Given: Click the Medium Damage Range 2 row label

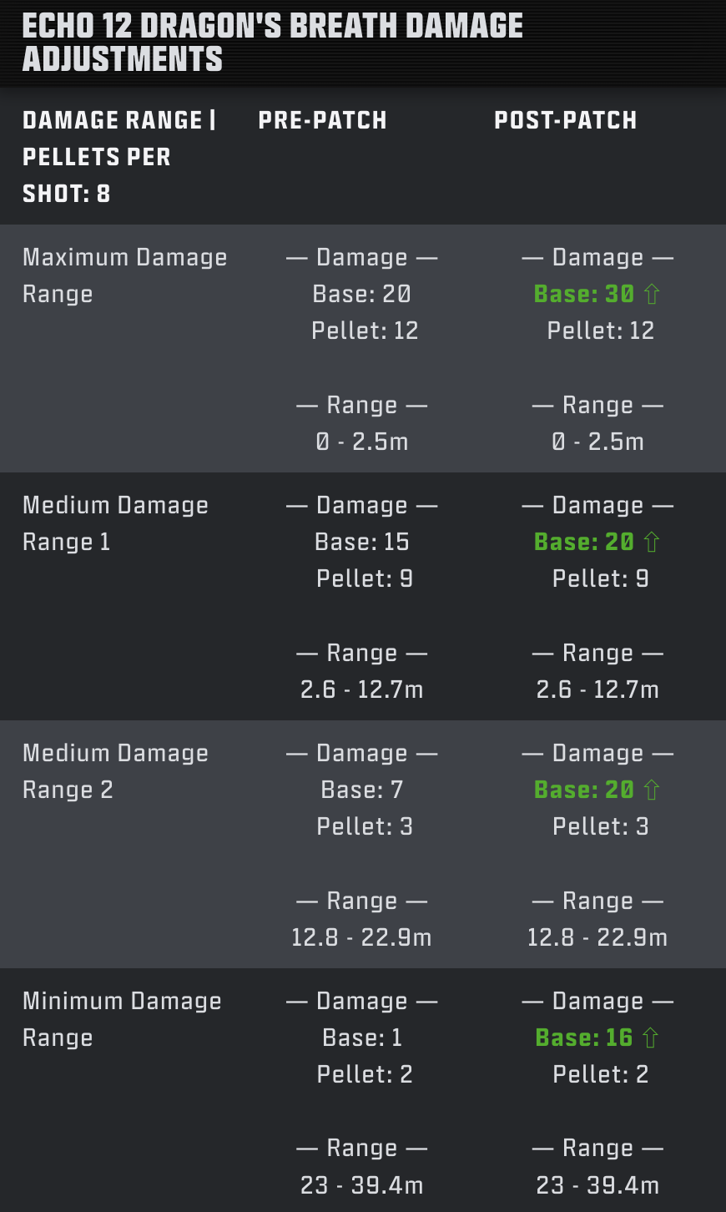Looking at the screenshot, I should point(115,771).
